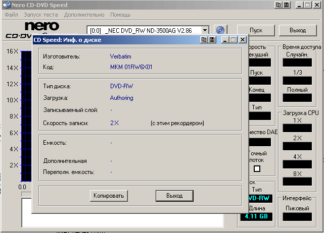The width and height of the screenshot is (324, 233).
Task: Click the Authoring value
Action: coord(121,98)
